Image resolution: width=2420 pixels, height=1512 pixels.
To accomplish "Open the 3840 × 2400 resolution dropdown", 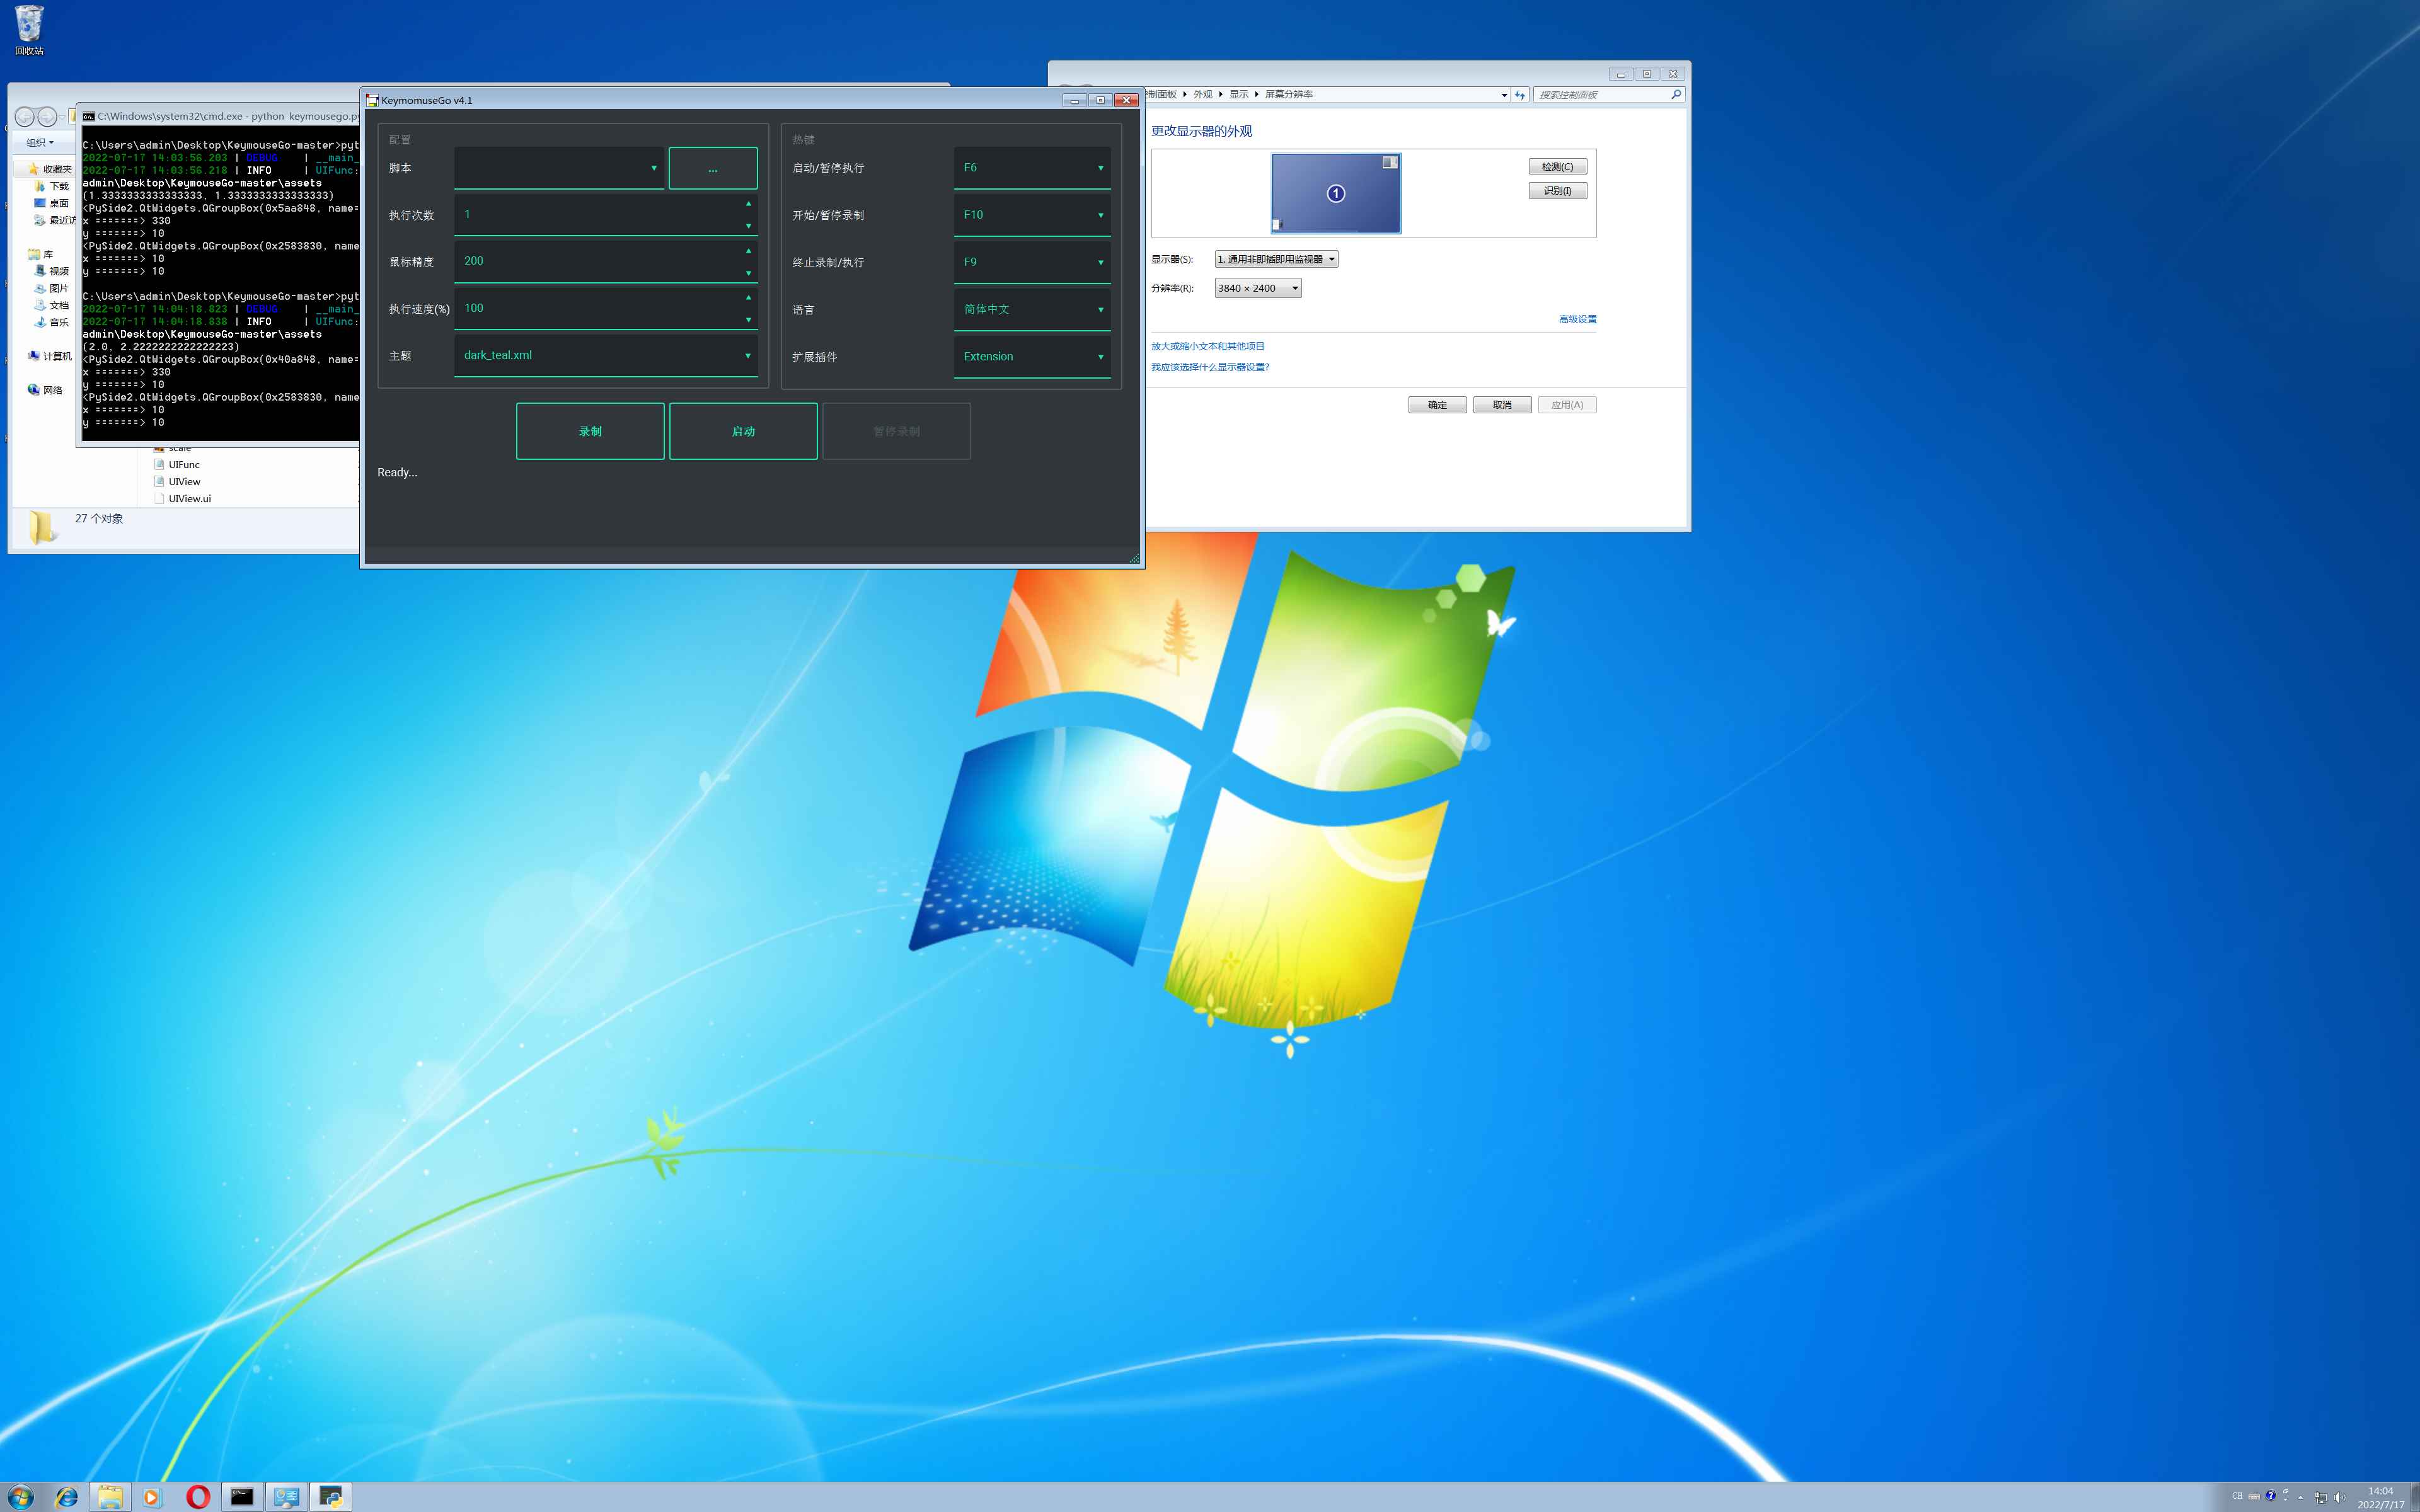I will coord(1258,288).
